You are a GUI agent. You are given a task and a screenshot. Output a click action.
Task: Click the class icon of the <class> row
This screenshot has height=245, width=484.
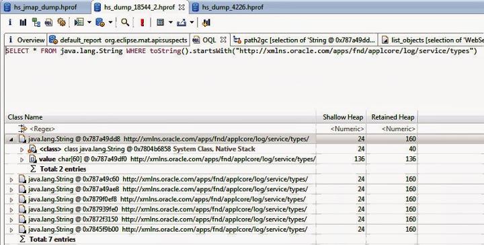tap(32, 149)
